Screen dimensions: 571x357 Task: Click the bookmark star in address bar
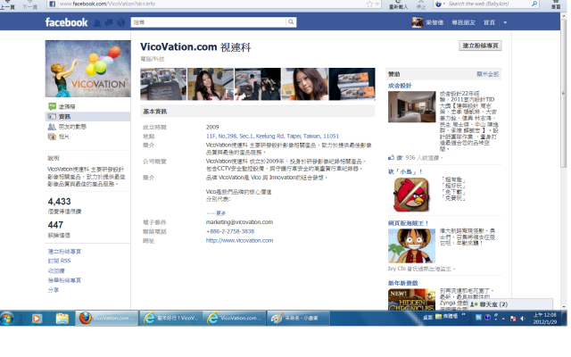(369, 4)
